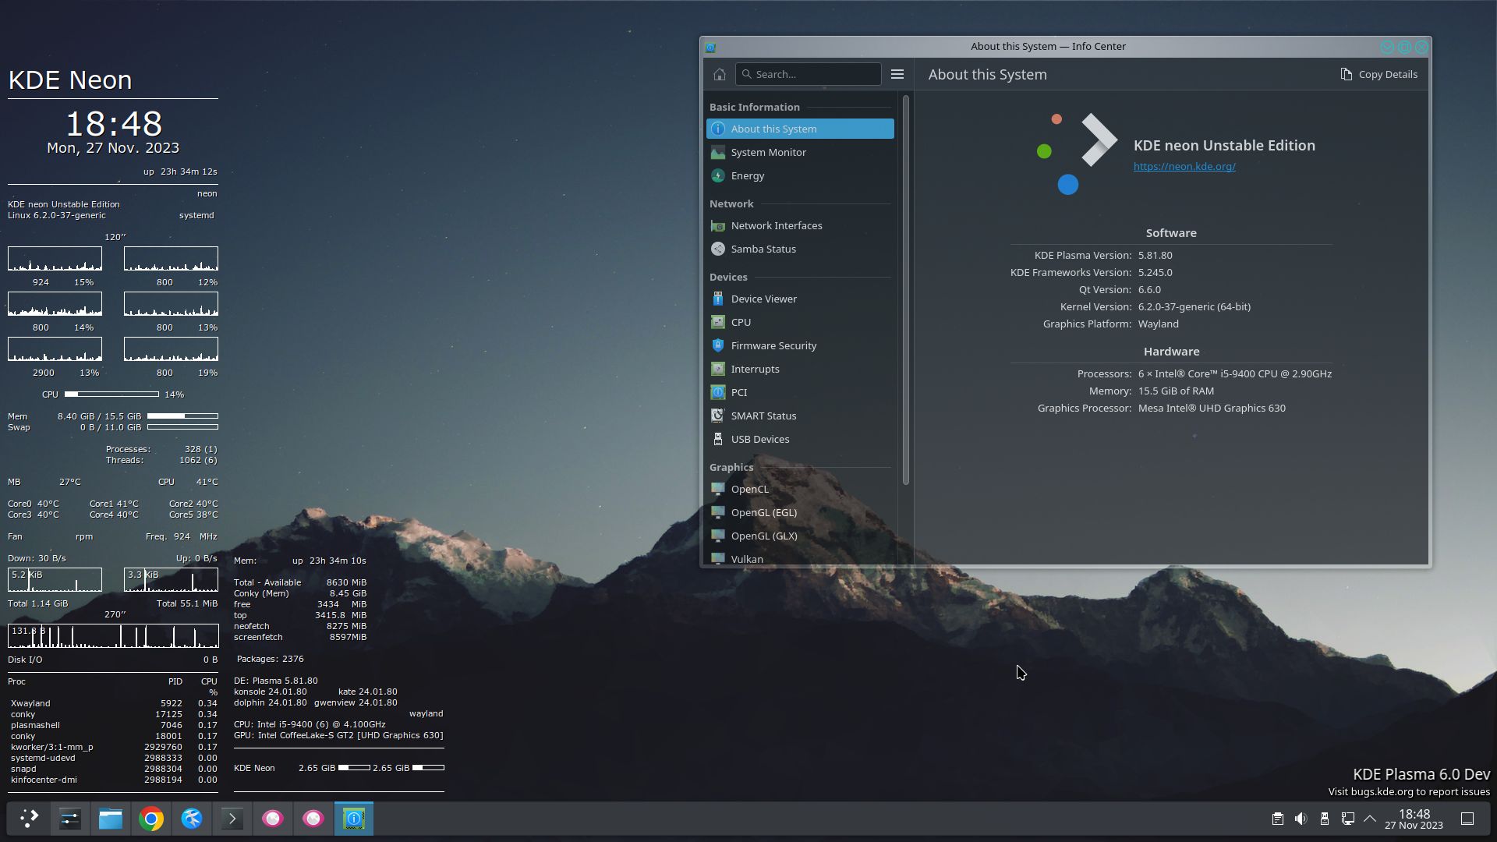The width and height of the screenshot is (1497, 842).
Task: Open the SMART Status page
Action: click(763, 416)
